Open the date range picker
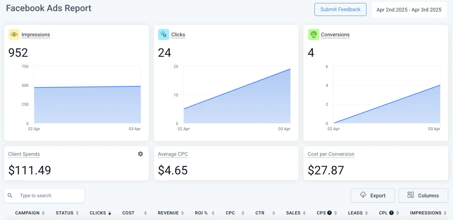The image size is (453, 220). coord(409,10)
